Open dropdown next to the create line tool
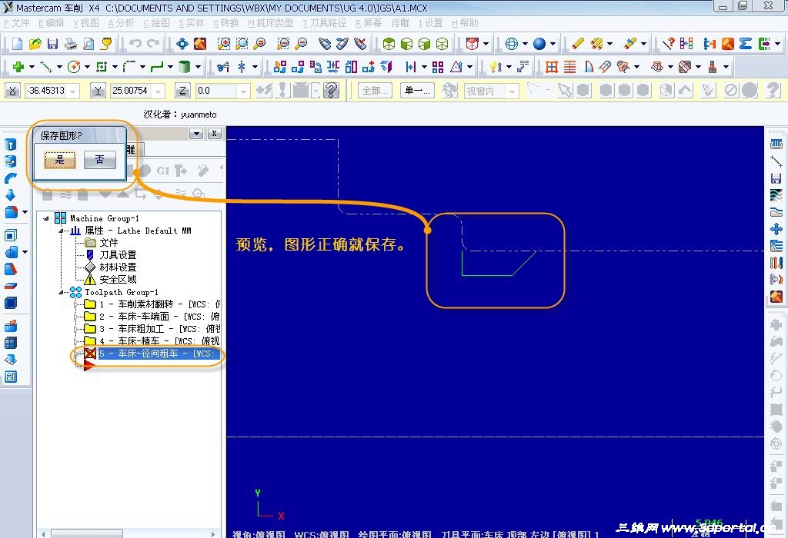The height and width of the screenshot is (538, 788). coord(59,66)
